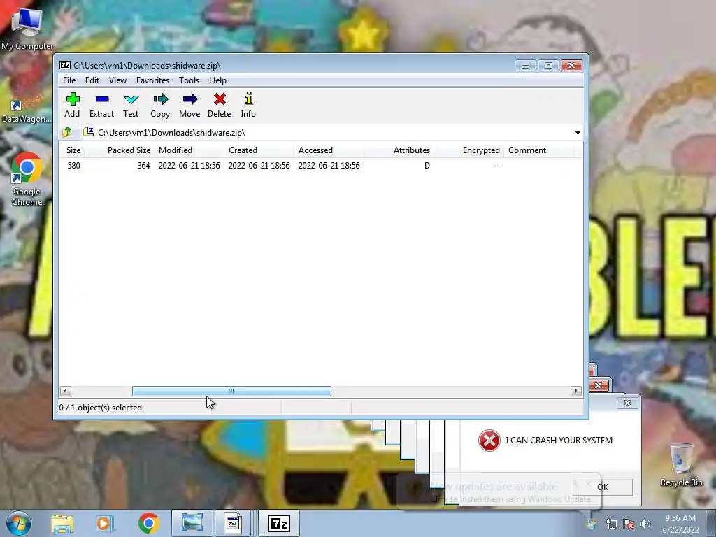The height and width of the screenshot is (537, 716).
Task: Open the Windows Start menu
Action: [19, 523]
